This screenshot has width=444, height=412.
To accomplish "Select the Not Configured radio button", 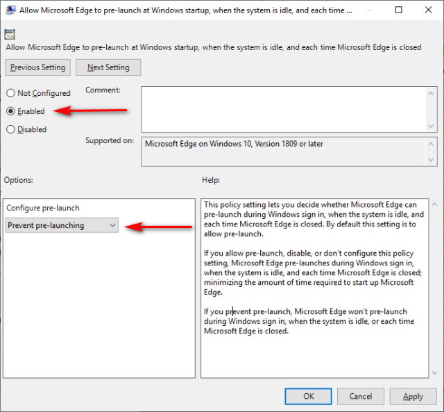I will [10, 93].
